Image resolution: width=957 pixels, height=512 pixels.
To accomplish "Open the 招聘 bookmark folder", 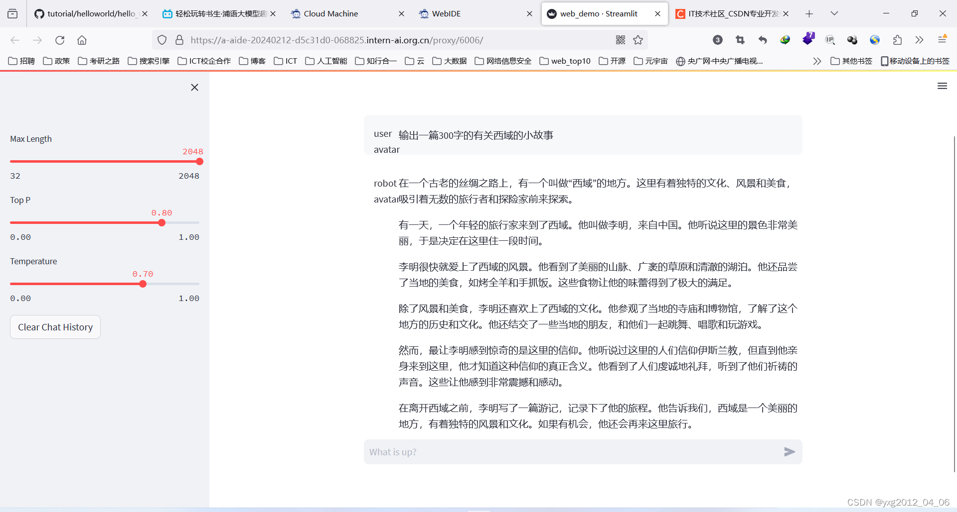I will coord(21,61).
